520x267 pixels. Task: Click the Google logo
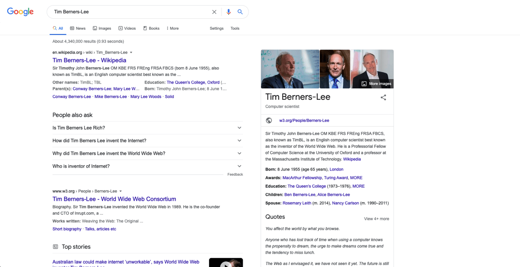(x=20, y=12)
